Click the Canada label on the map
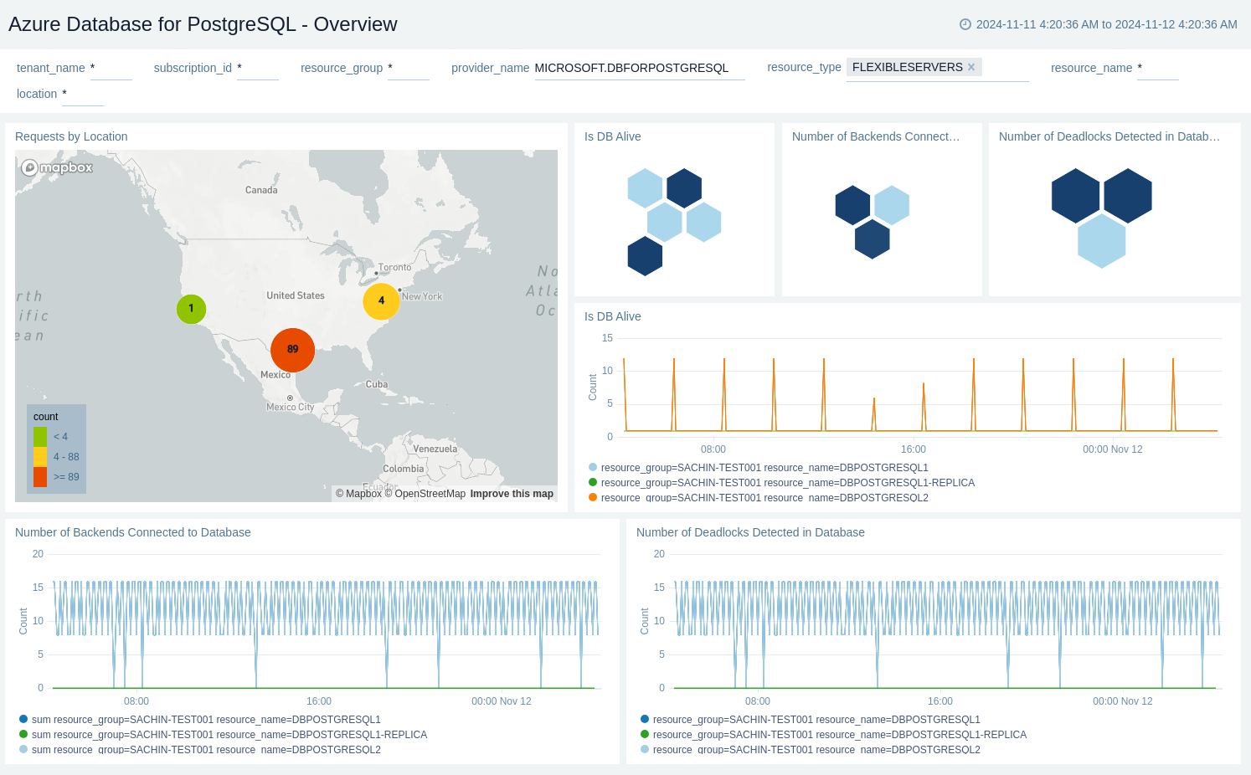Viewport: 1251px width, 775px height. click(x=261, y=190)
